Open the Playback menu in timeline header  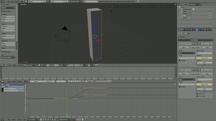pyautogui.click(x=20, y=81)
